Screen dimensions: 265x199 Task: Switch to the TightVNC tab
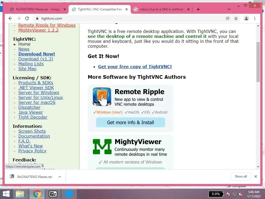pyautogui.click(x=100, y=9)
